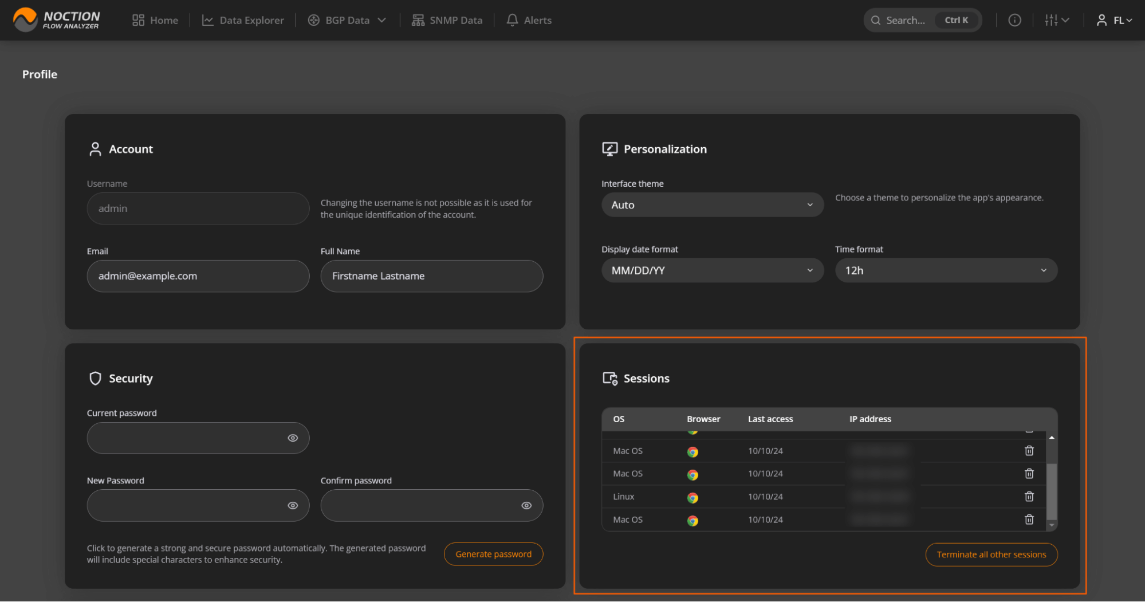The image size is (1145, 602).
Task: Click Terminate all other sessions
Action: point(991,555)
